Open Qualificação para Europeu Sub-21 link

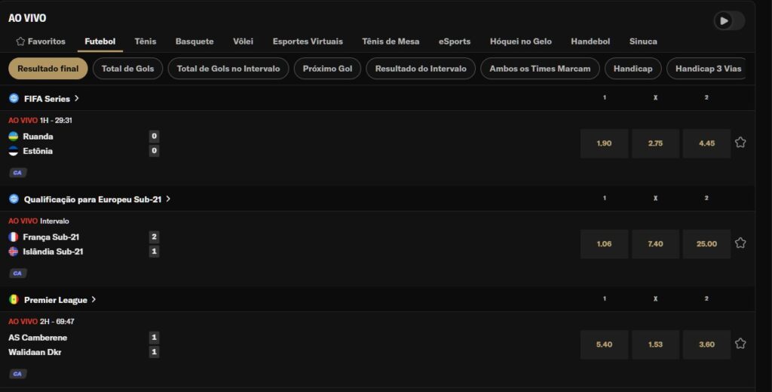(93, 200)
